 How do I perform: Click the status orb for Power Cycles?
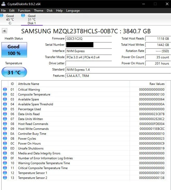[x=5, y=138]
